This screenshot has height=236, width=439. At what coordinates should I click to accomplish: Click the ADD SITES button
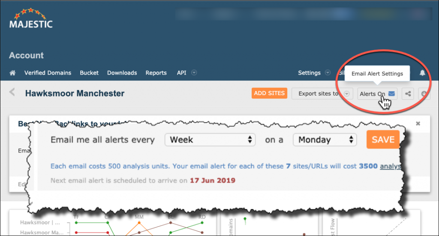point(269,93)
